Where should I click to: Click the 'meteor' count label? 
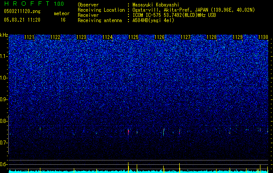click(62, 13)
